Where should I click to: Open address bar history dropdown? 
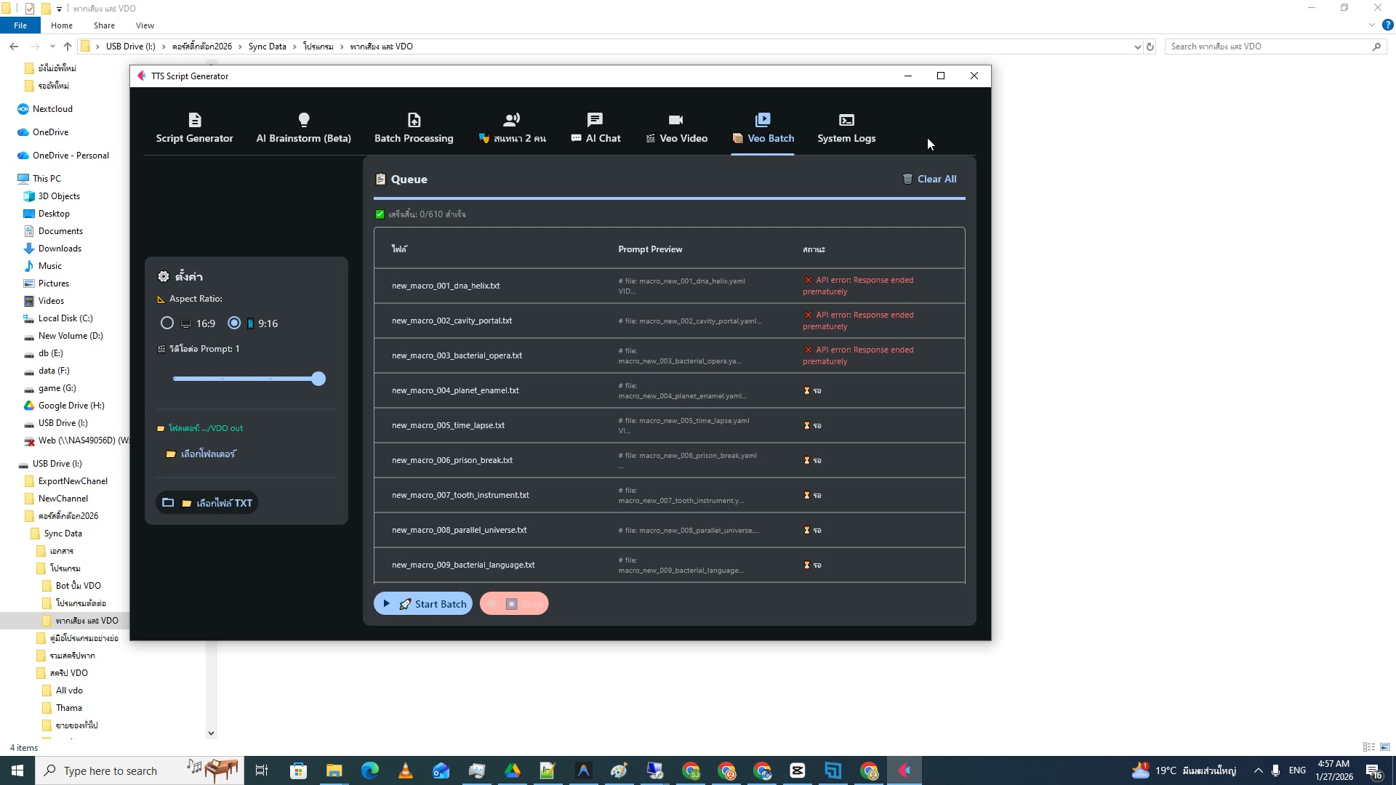click(x=1137, y=47)
